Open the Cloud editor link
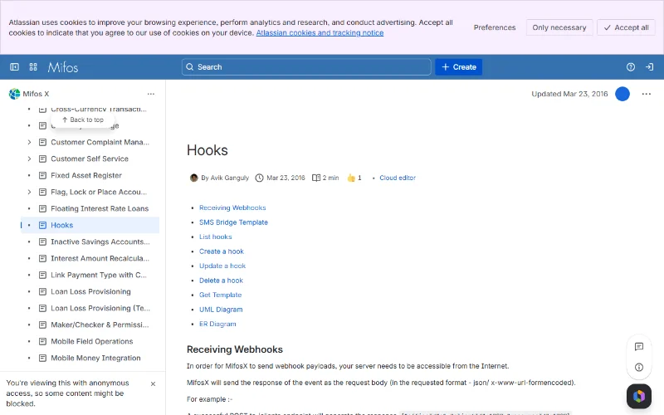This screenshot has width=664, height=415. (x=398, y=178)
